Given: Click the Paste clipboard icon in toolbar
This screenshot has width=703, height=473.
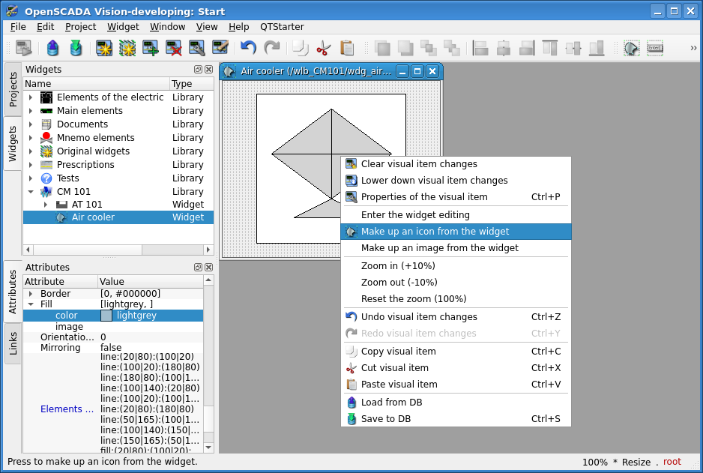Looking at the screenshot, I should click(347, 49).
